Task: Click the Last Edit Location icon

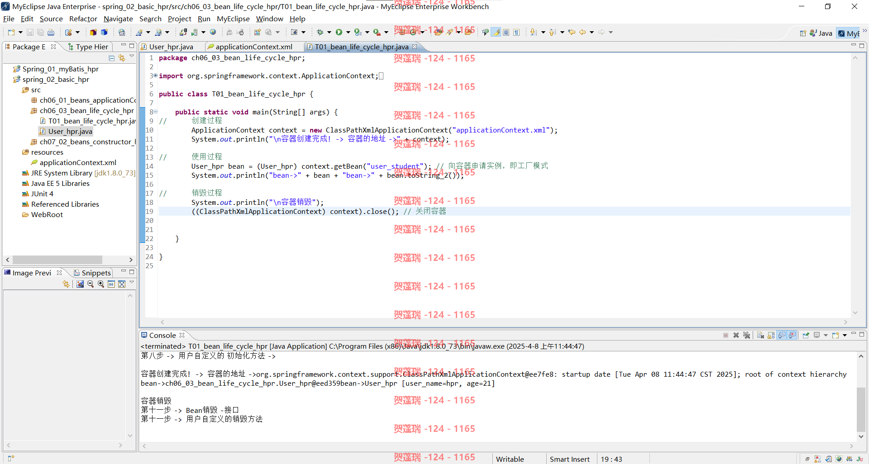Action: tap(572, 32)
